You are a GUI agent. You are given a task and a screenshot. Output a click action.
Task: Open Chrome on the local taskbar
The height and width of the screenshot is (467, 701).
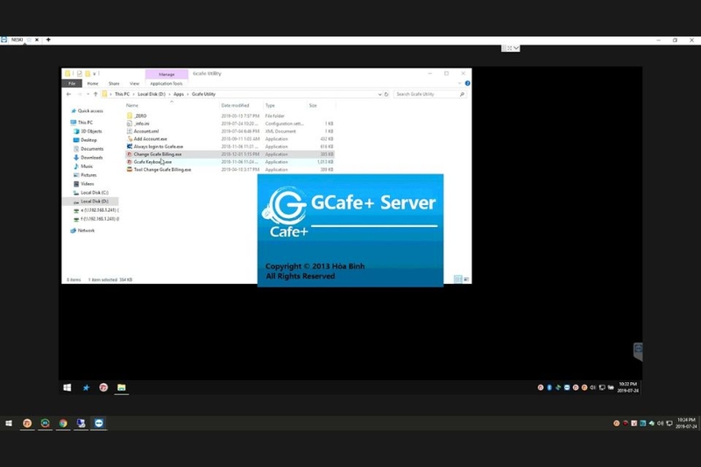63,423
